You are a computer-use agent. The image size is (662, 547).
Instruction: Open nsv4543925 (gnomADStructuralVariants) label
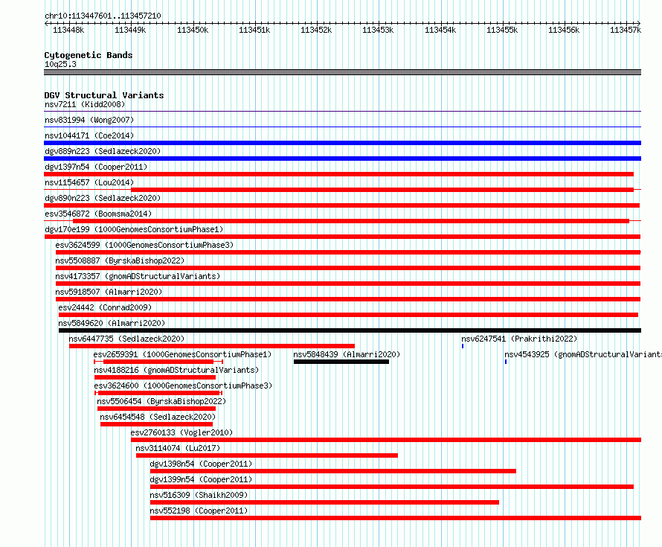click(583, 354)
